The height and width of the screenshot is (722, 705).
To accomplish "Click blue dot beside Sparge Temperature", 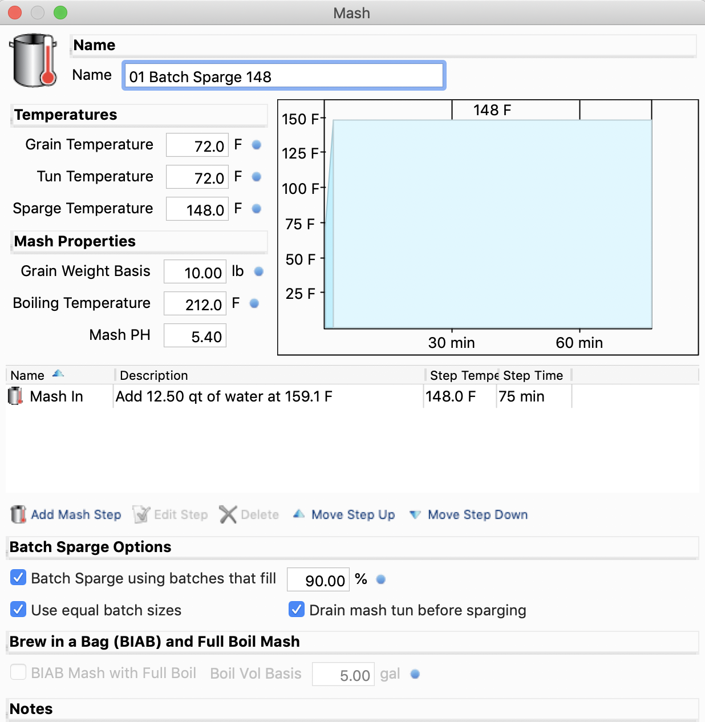I will [257, 209].
